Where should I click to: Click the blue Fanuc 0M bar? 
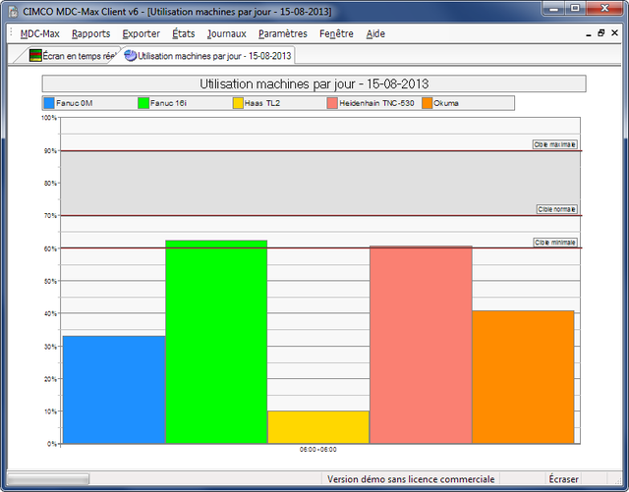pos(114,390)
